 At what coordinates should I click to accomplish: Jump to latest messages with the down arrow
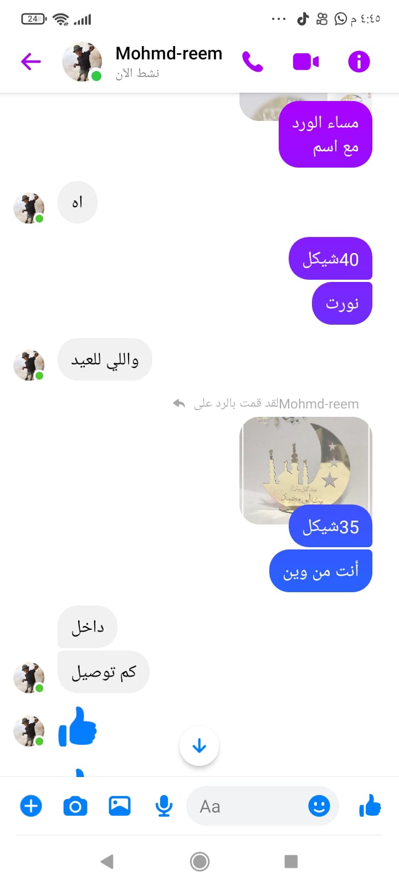click(x=199, y=746)
